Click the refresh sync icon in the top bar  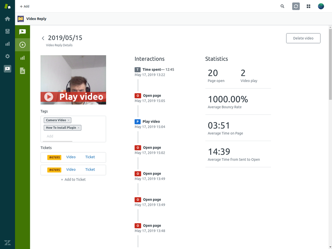pos(295,6)
